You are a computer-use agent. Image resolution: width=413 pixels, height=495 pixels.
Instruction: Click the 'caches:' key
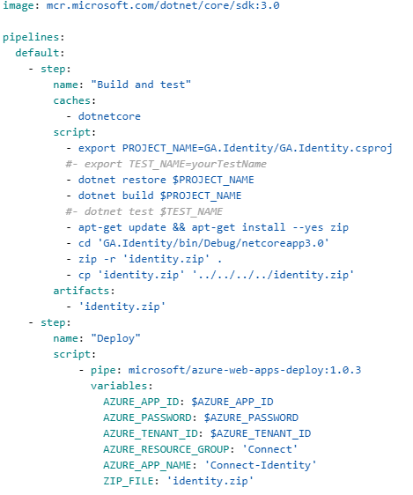(75, 100)
